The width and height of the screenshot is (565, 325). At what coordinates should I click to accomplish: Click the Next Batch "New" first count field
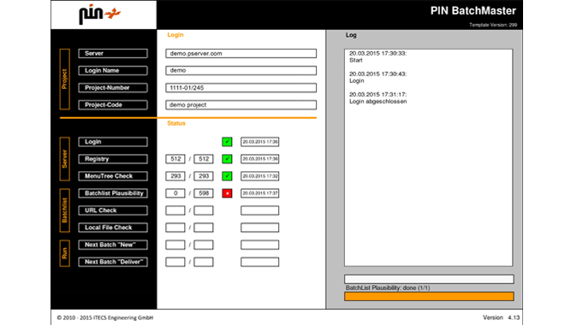[175, 245]
